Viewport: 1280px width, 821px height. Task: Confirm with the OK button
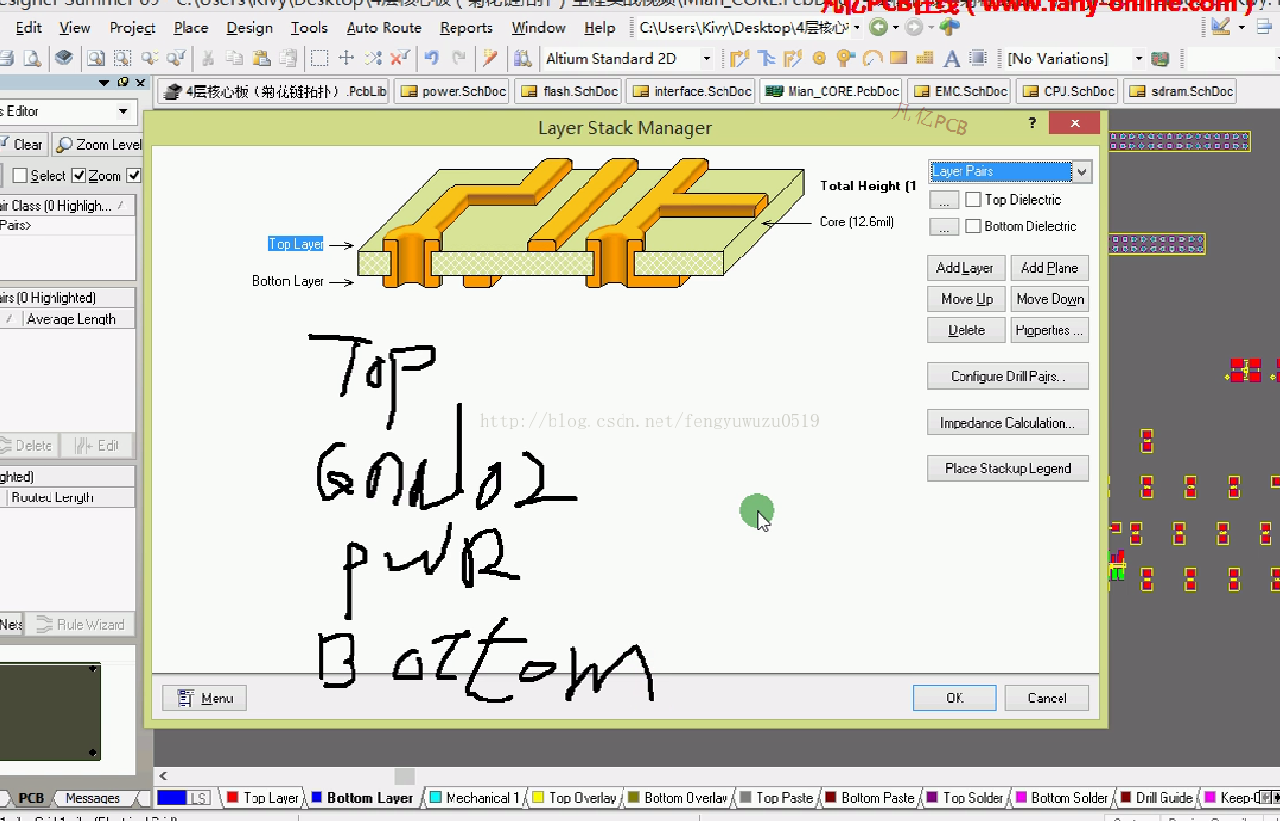click(x=955, y=698)
